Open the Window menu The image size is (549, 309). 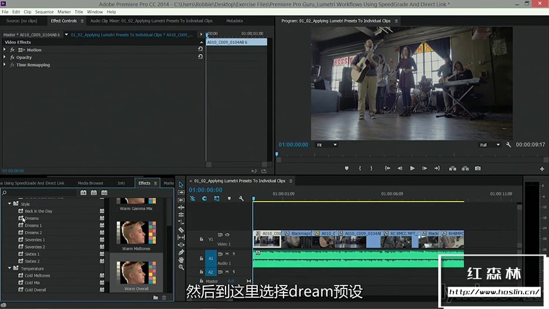[x=94, y=12]
